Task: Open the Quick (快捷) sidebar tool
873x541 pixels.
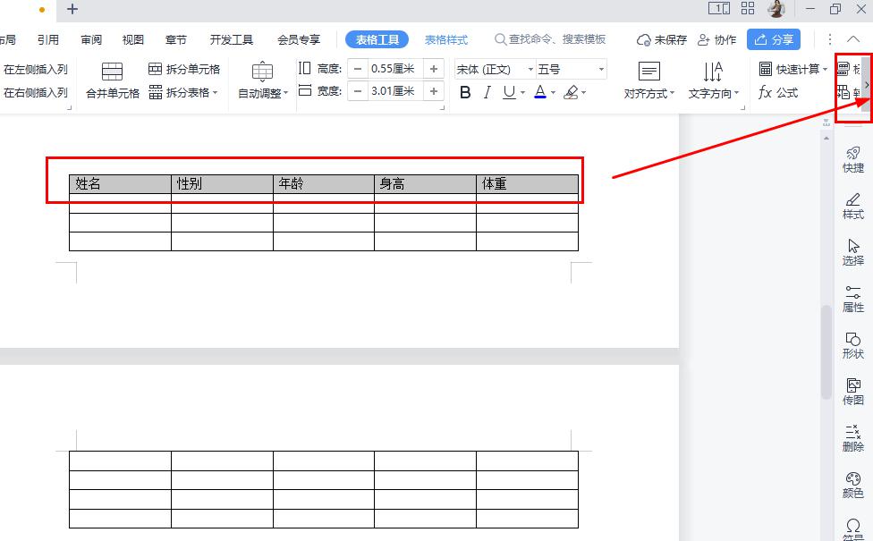Action: 853,160
